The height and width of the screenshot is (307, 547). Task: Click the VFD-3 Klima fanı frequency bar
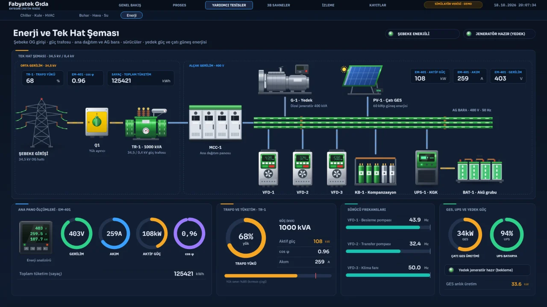click(388, 275)
